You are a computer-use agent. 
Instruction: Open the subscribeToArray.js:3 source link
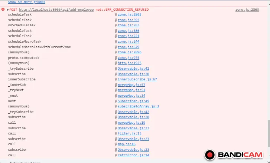[138, 106]
